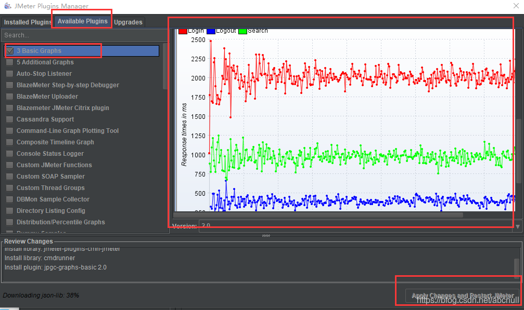524x310 pixels.
Task: Select Custom Thread Groups plugin name
Action: coord(50,187)
